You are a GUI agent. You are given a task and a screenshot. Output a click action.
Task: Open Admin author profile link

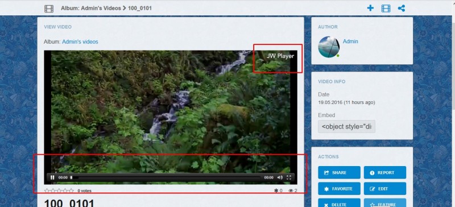pos(350,42)
